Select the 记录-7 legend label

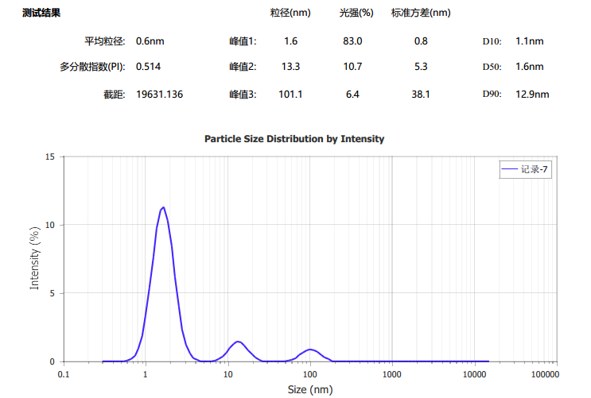click(x=534, y=169)
